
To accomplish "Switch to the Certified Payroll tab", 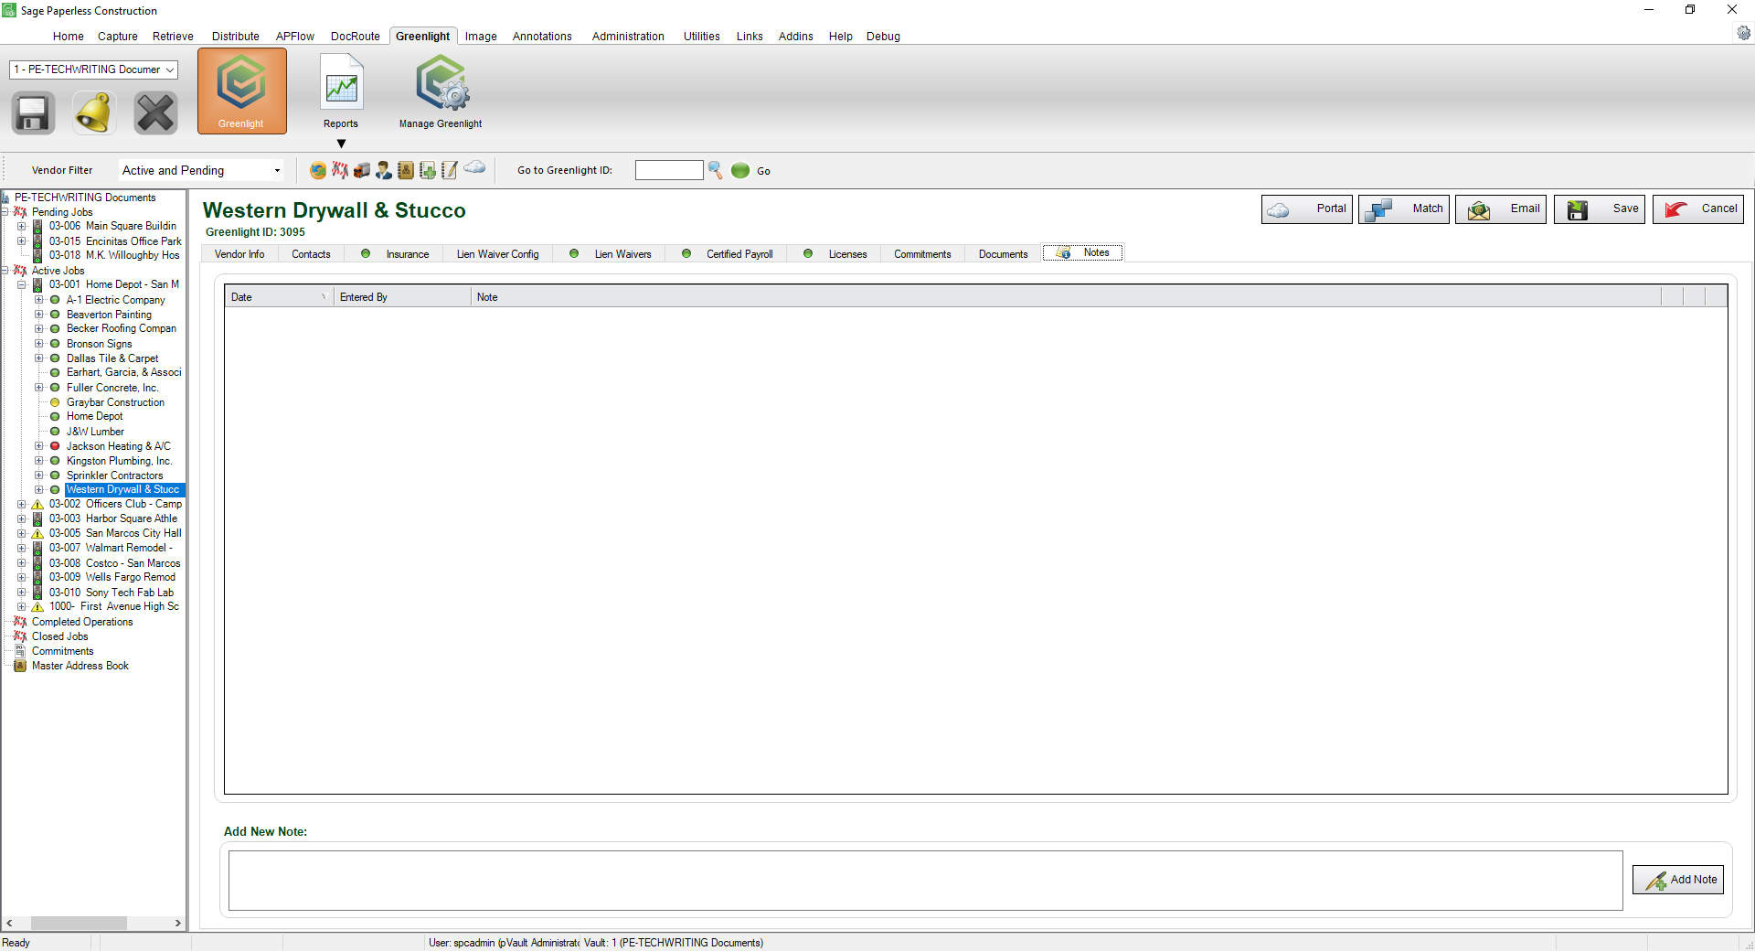I will click(x=728, y=254).
